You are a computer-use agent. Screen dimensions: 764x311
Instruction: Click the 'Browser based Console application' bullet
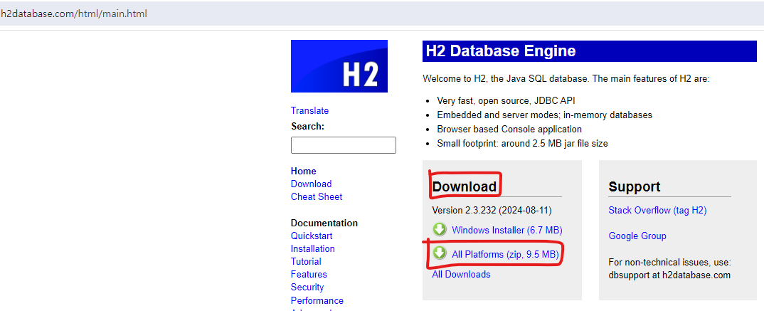(509, 130)
